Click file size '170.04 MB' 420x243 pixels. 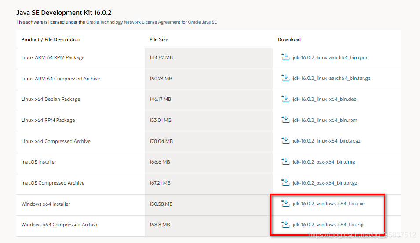coord(161,141)
